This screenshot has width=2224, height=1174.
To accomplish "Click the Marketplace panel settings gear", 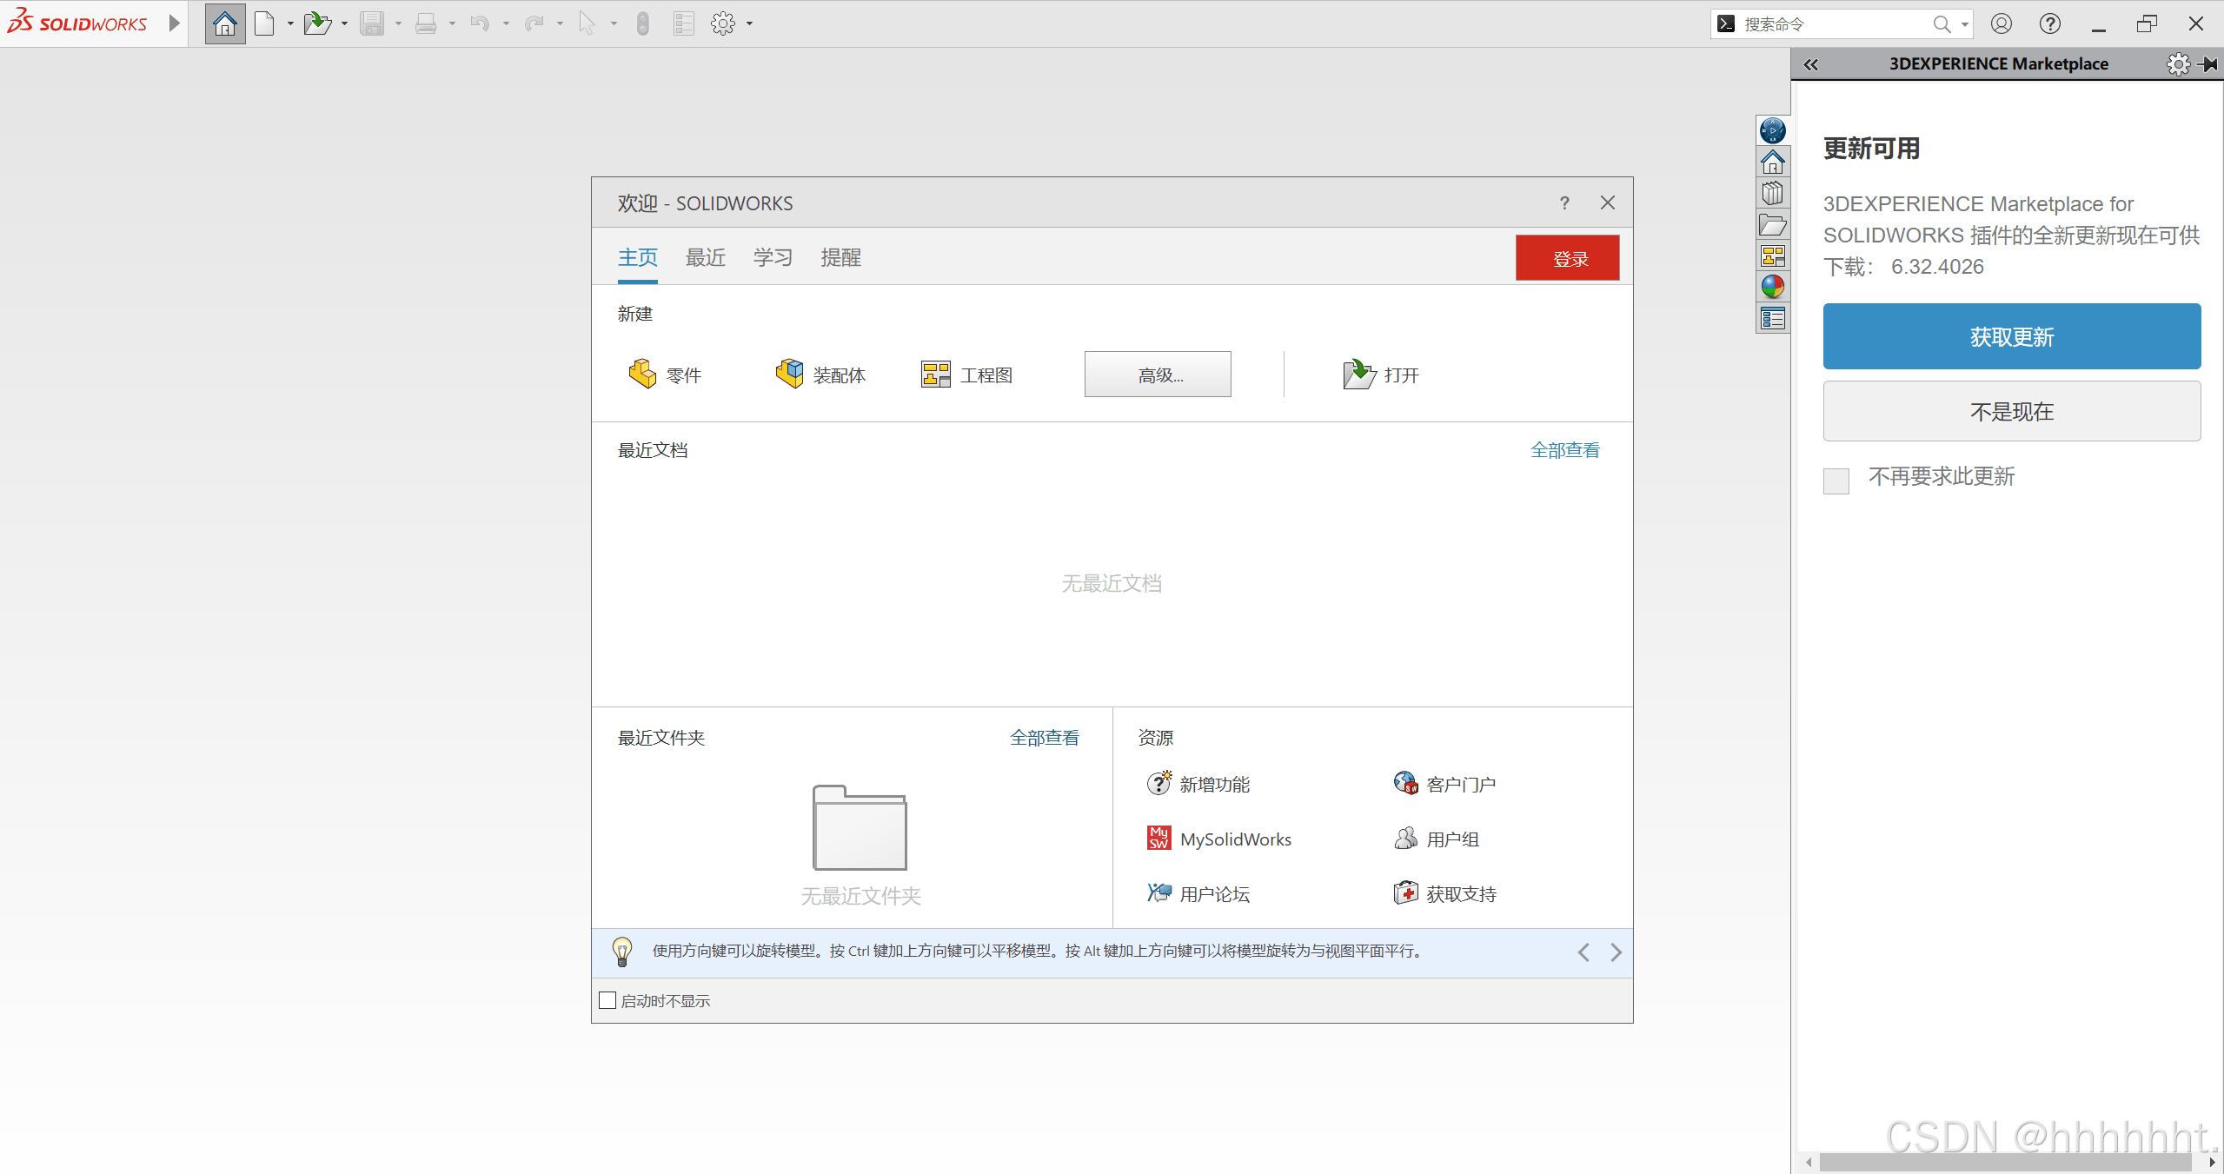I will [x=2177, y=64].
